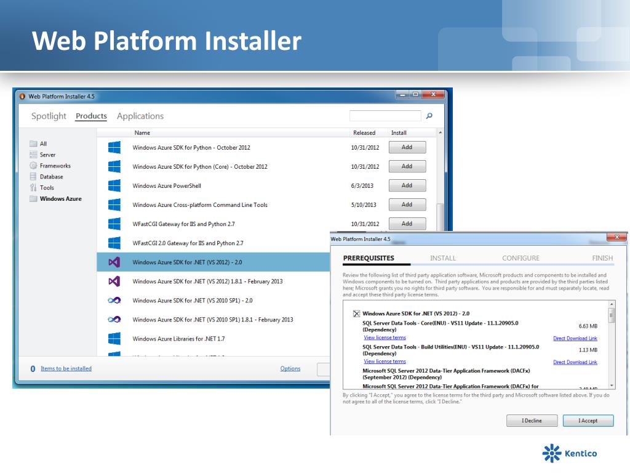Open the Options link
Screen dimensions: 630x473
pos(290,368)
